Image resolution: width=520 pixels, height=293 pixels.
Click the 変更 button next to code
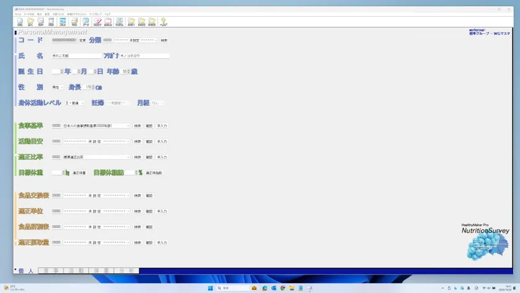pos(82,40)
